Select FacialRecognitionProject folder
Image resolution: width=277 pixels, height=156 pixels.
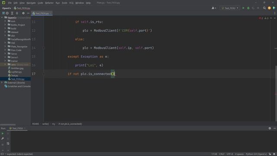coord(19,39)
